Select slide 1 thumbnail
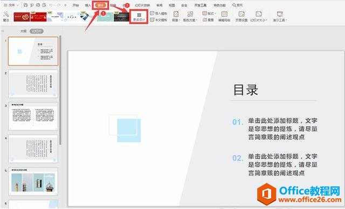 (x=33, y=51)
